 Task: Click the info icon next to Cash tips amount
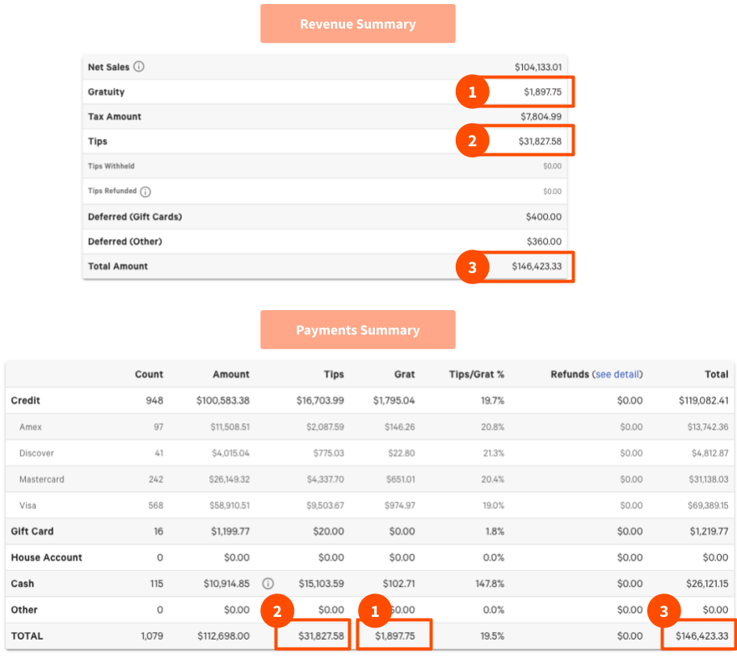tap(267, 583)
